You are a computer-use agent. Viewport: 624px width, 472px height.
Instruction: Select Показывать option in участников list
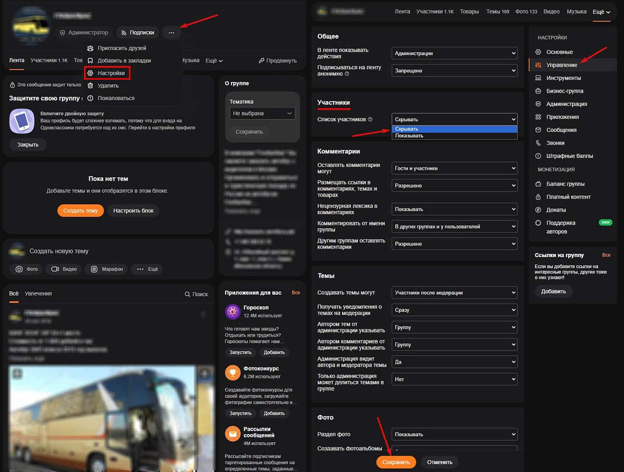click(455, 136)
